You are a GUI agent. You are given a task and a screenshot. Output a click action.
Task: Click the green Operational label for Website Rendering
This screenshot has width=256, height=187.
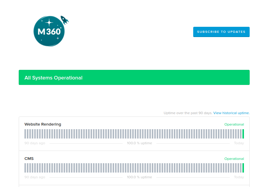(x=234, y=124)
